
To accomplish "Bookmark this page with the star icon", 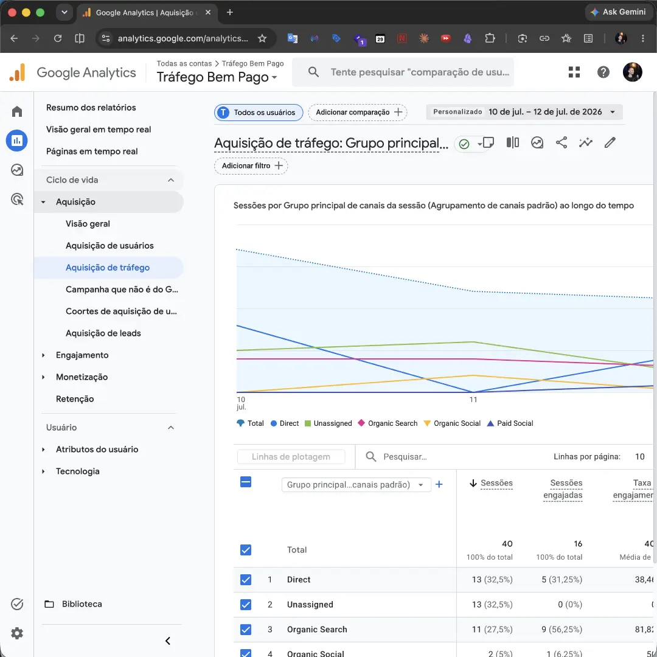I will [262, 38].
